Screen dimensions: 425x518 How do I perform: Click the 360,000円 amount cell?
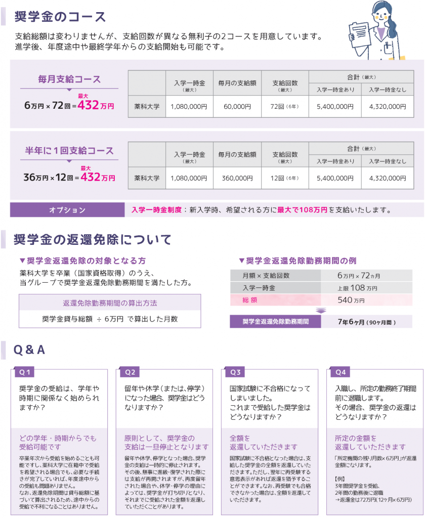point(237,178)
